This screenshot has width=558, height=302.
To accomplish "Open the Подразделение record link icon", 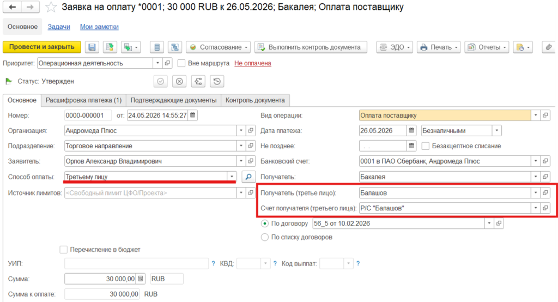I will click(251, 146).
